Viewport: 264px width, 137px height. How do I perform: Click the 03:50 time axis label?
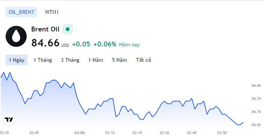pyautogui.click(x=222, y=133)
